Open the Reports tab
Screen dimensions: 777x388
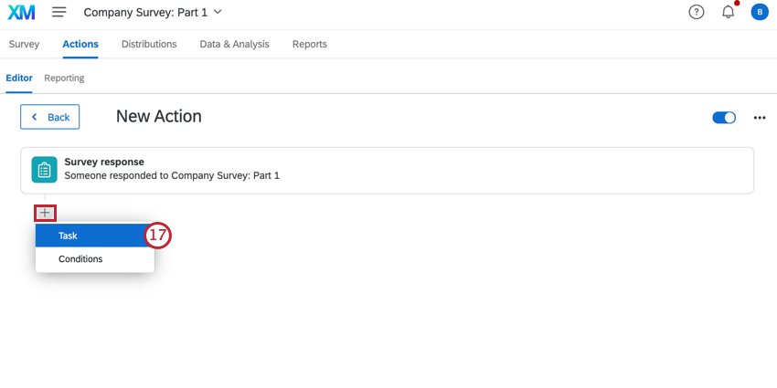click(310, 44)
